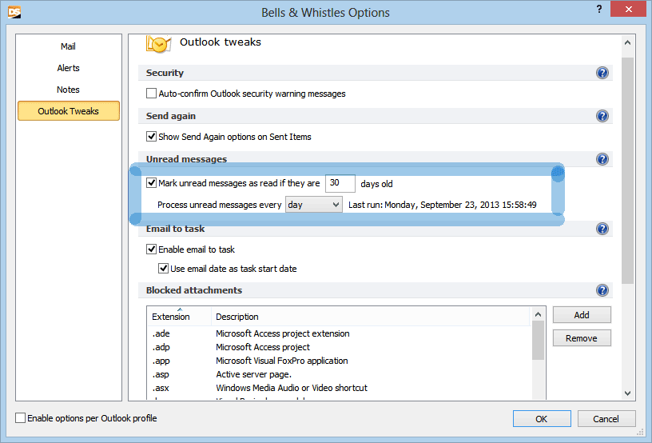Viewport: 652px width, 443px height.
Task: Enable Auto-confirm Outlook security warning messages
Action: pyautogui.click(x=152, y=94)
